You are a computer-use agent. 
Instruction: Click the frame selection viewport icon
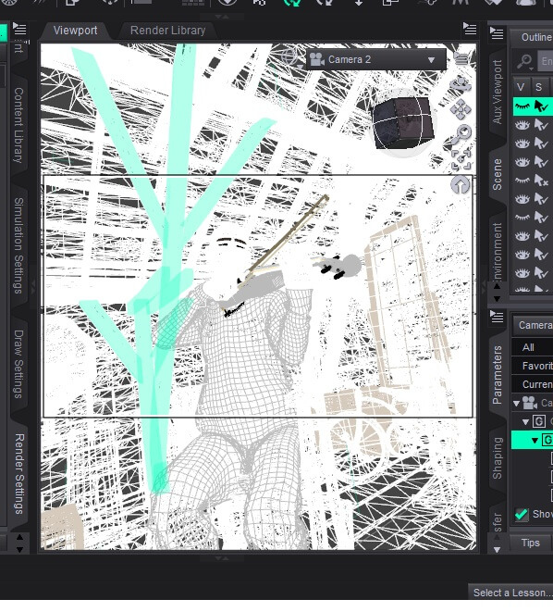point(461,159)
